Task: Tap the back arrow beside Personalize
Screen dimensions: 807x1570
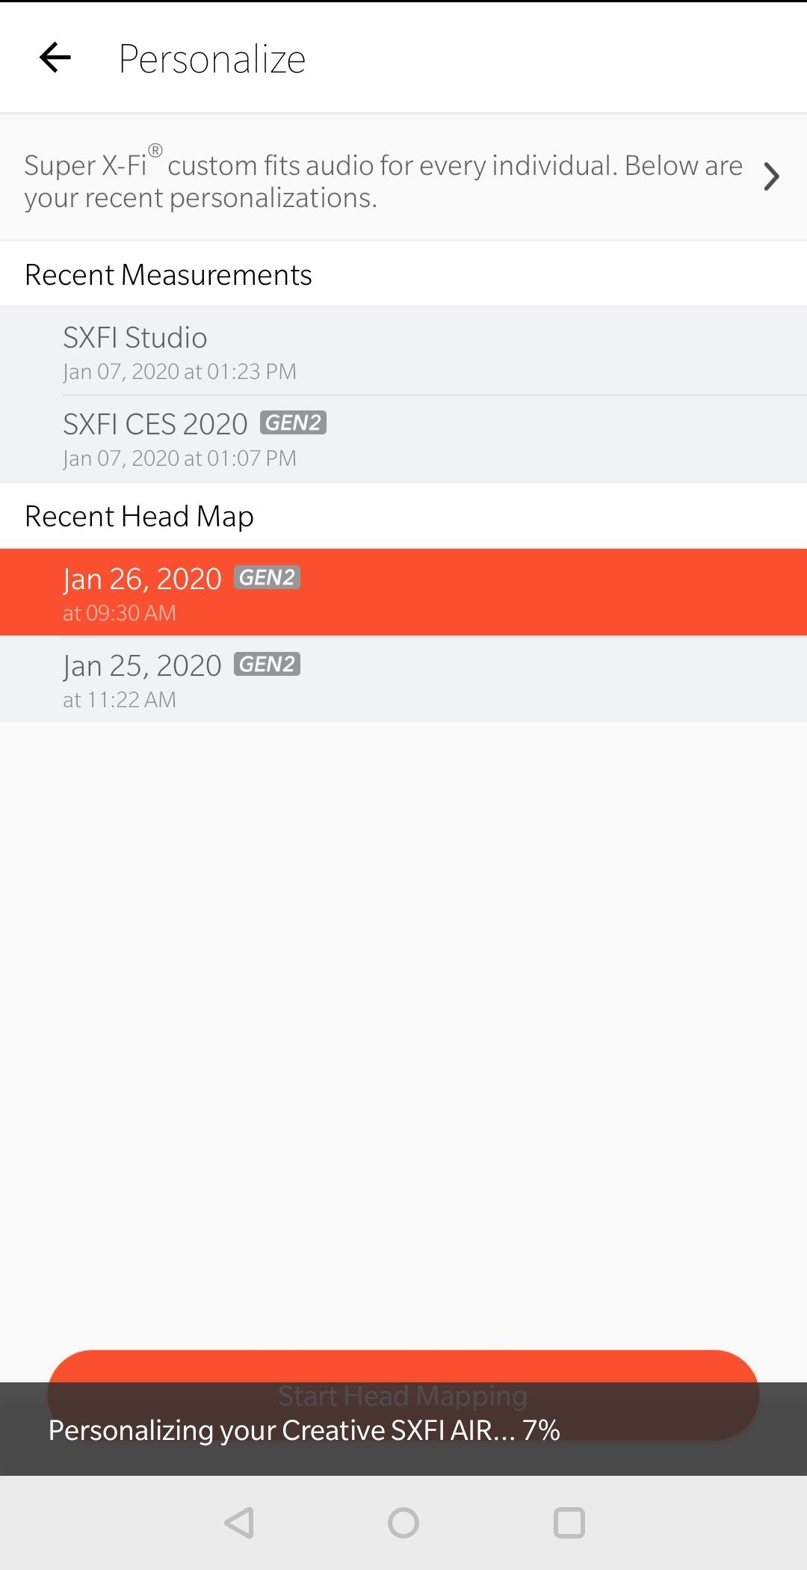Action: tap(55, 58)
